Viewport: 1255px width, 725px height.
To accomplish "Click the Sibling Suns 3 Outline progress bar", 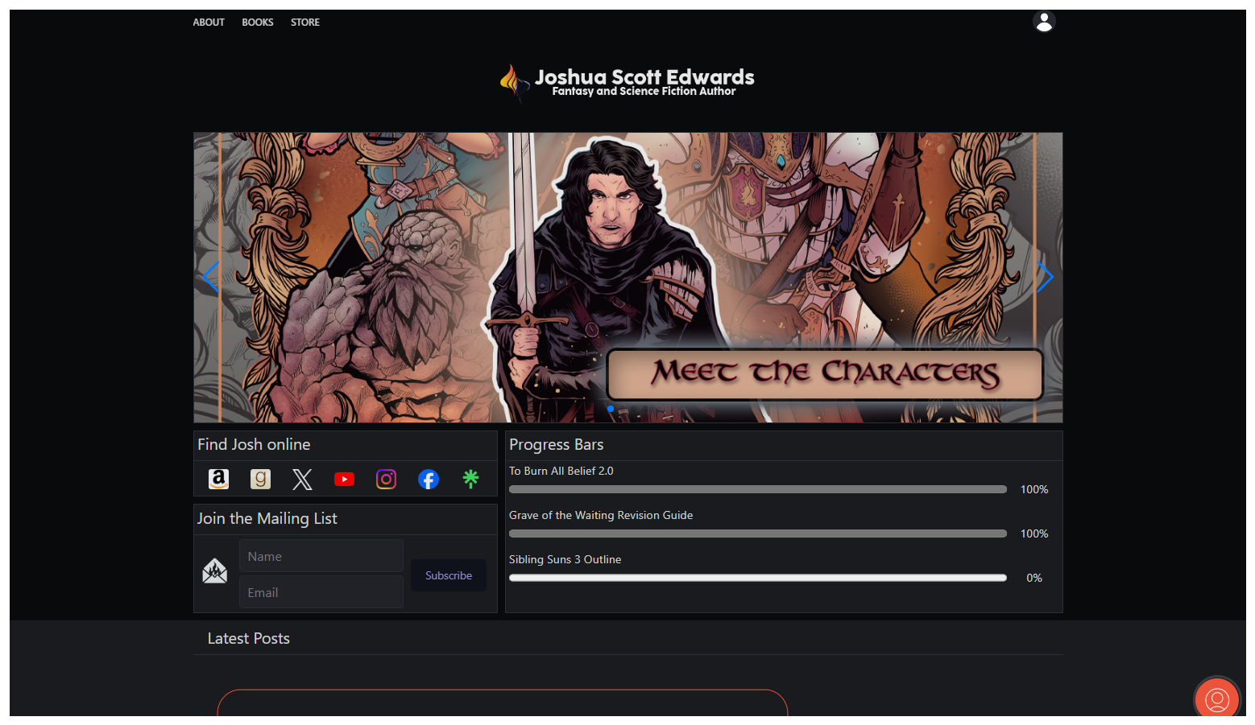I will point(758,578).
